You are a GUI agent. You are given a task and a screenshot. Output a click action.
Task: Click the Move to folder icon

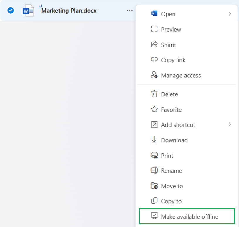click(x=154, y=186)
